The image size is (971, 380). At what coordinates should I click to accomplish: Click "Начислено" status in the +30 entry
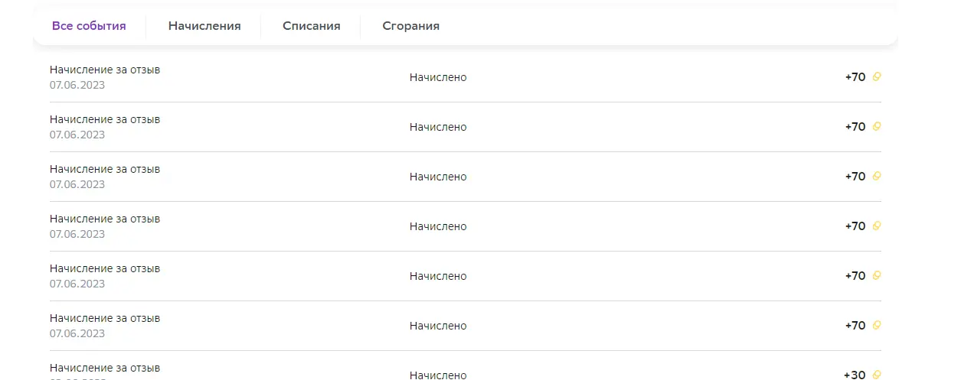click(x=438, y=375)
